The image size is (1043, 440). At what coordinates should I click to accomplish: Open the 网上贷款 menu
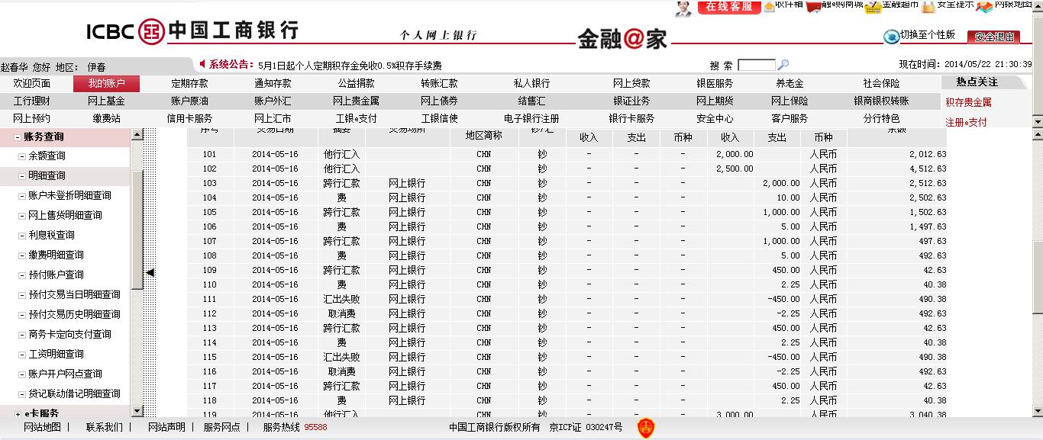click(x=631, y=84)
